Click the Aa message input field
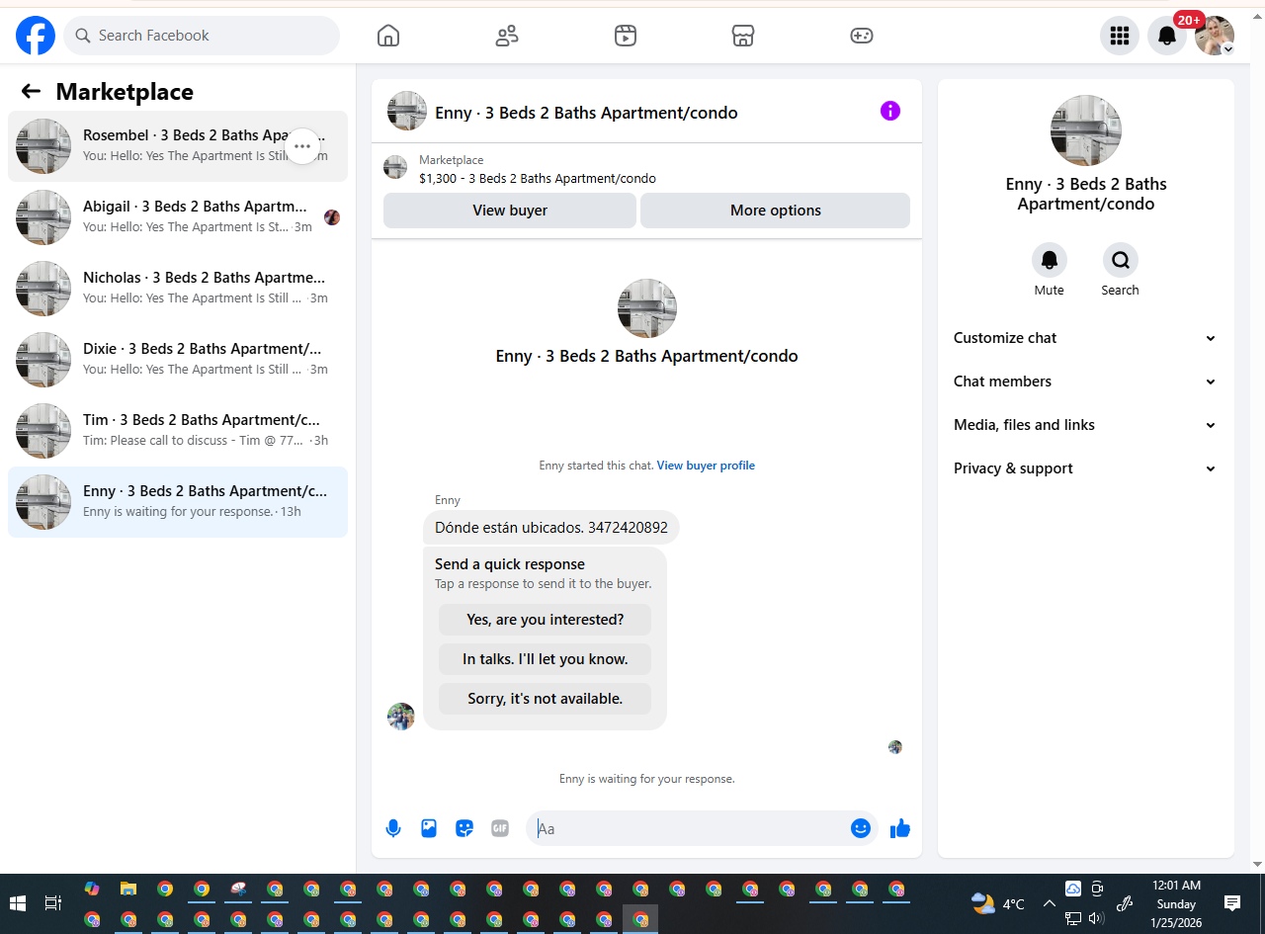The image size is (1265, 934). pyautogui.click(x=688, y=828)
